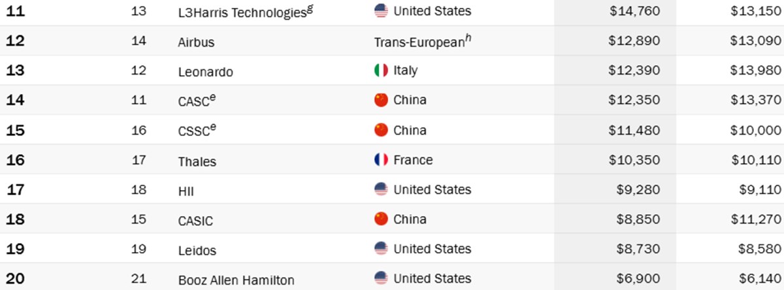Click the Italy flag icon in Leonardo row
784x290 pixels.
point(381,70)
